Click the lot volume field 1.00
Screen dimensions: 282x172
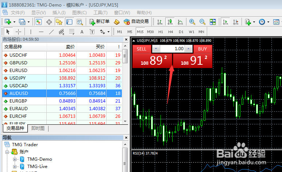point(172,49)
